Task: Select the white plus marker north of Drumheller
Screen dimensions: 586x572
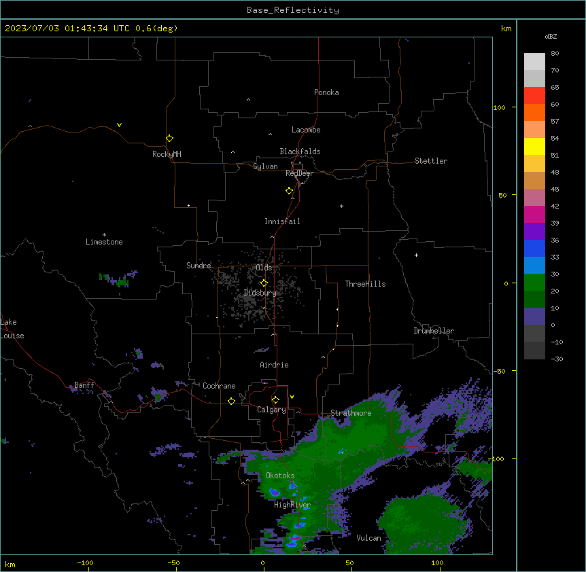Action: pyautogui.click(x=416, y=255)
